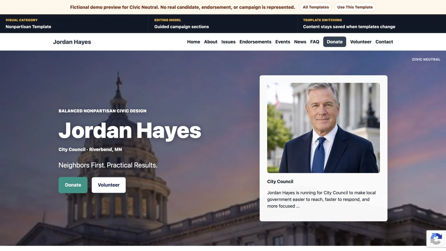Click Use This Template button
446x251 pixels.
point(355,7)
